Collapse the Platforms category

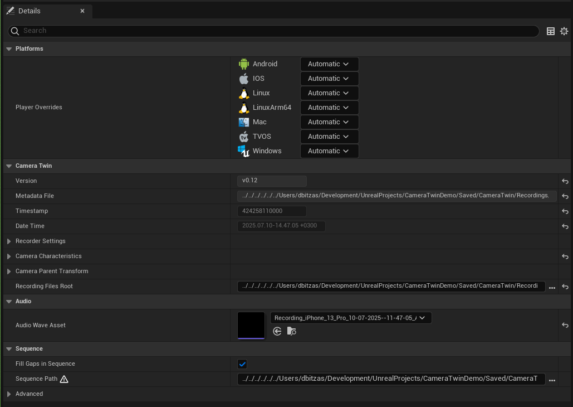point(9,49)
